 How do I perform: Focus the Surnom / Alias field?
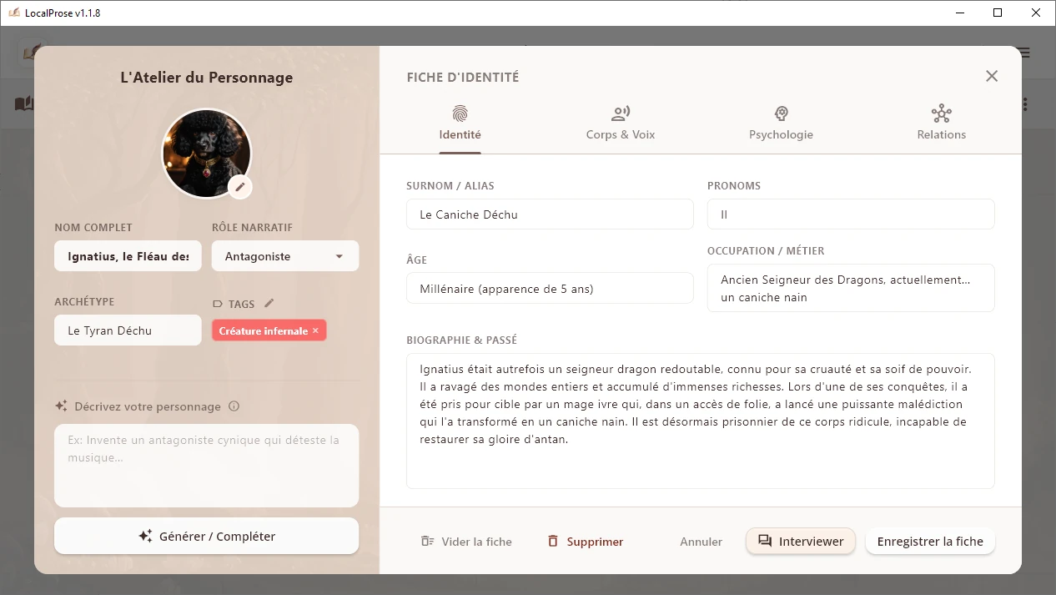pos(550,214)
